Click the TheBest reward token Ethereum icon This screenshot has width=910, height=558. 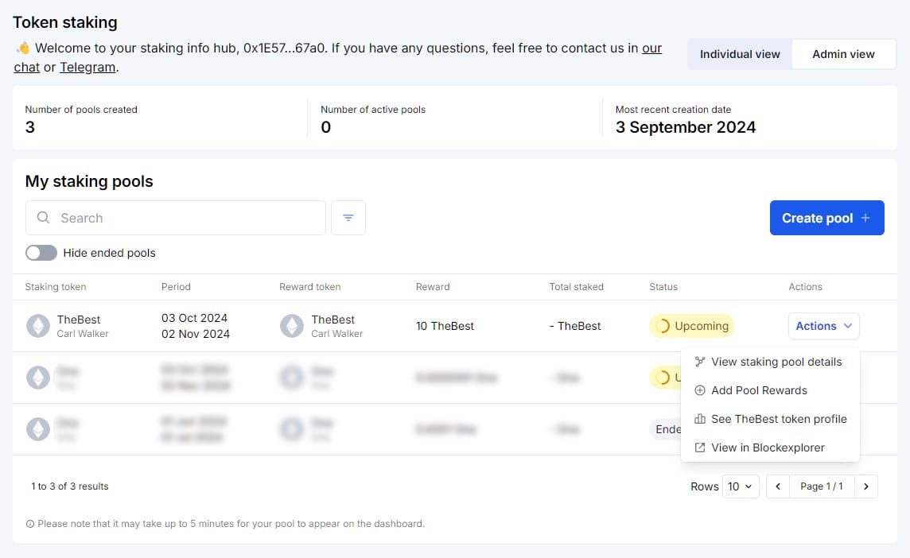click(292, 326)
